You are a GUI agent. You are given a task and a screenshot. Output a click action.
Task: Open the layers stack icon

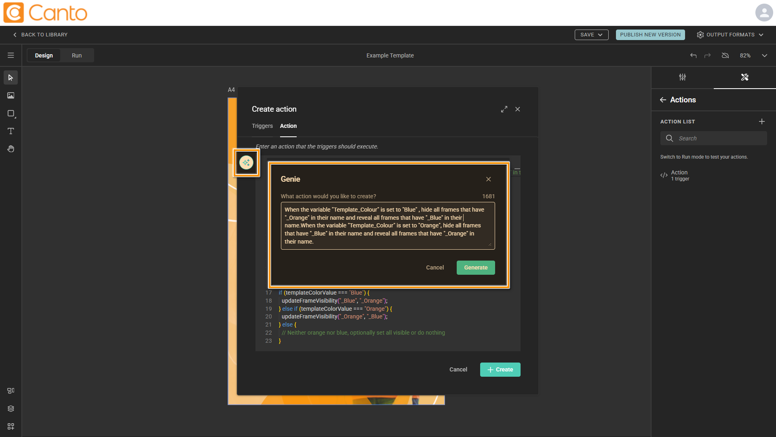pos(11,409)
